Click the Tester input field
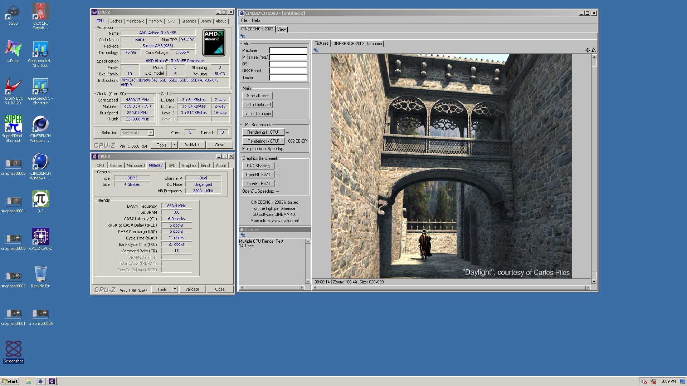The image size is (687, 386). pos(288,78)
